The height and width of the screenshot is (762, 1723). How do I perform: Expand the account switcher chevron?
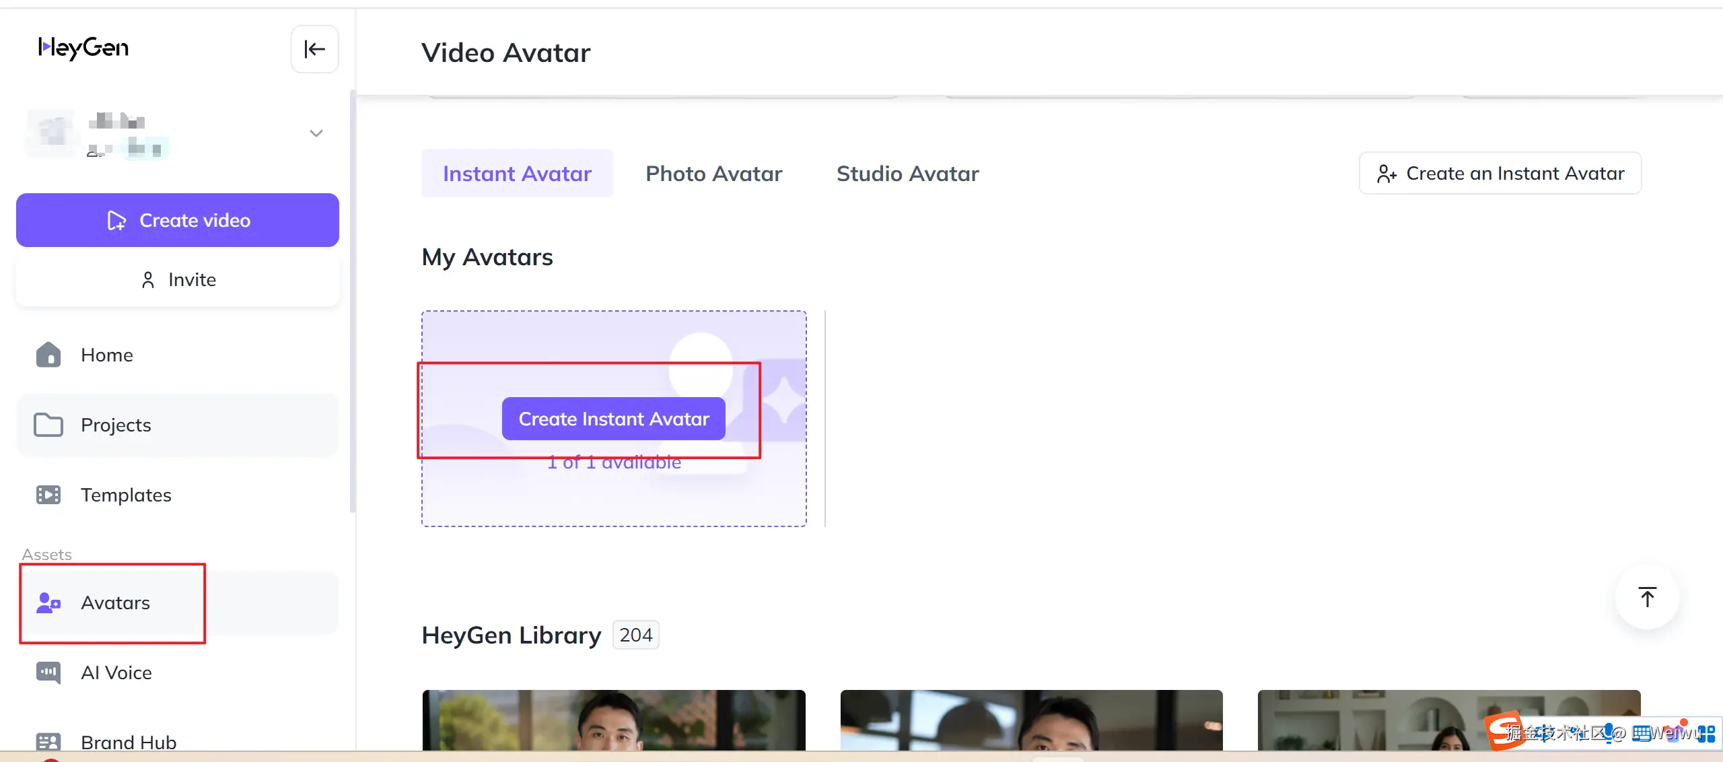point(316,133)
